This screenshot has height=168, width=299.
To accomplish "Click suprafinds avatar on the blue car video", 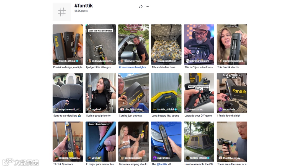I will [x=155, y=158].
